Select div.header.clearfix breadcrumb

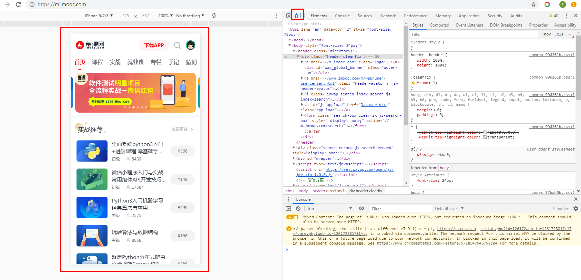click(x=366, y=191)
